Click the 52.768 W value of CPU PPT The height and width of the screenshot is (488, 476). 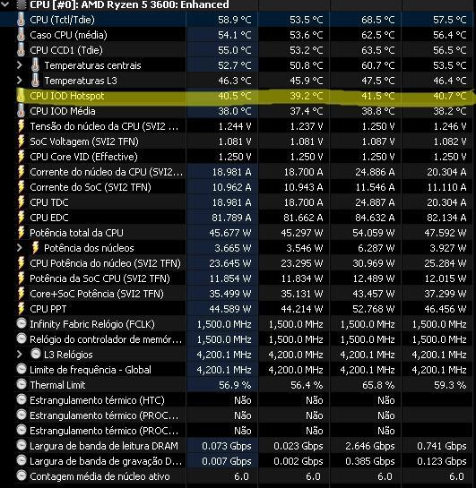[374, 309]
